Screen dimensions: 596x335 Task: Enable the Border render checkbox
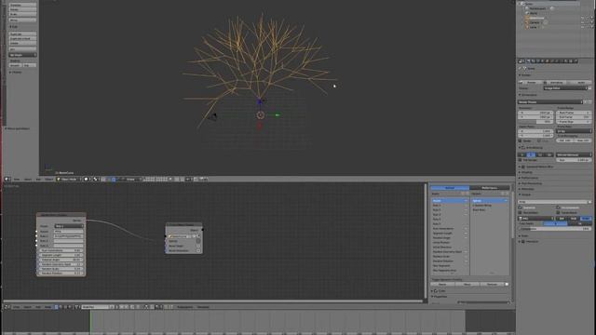[521, 141]
